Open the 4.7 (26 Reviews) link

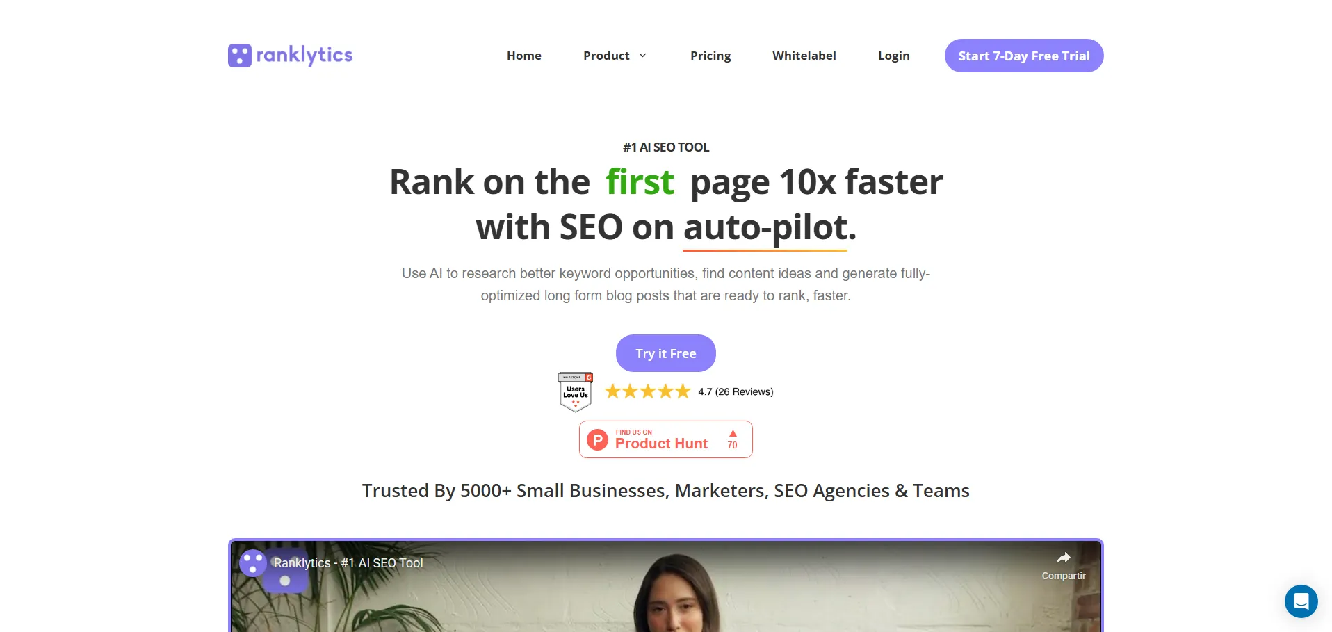(x=736, y=392)
